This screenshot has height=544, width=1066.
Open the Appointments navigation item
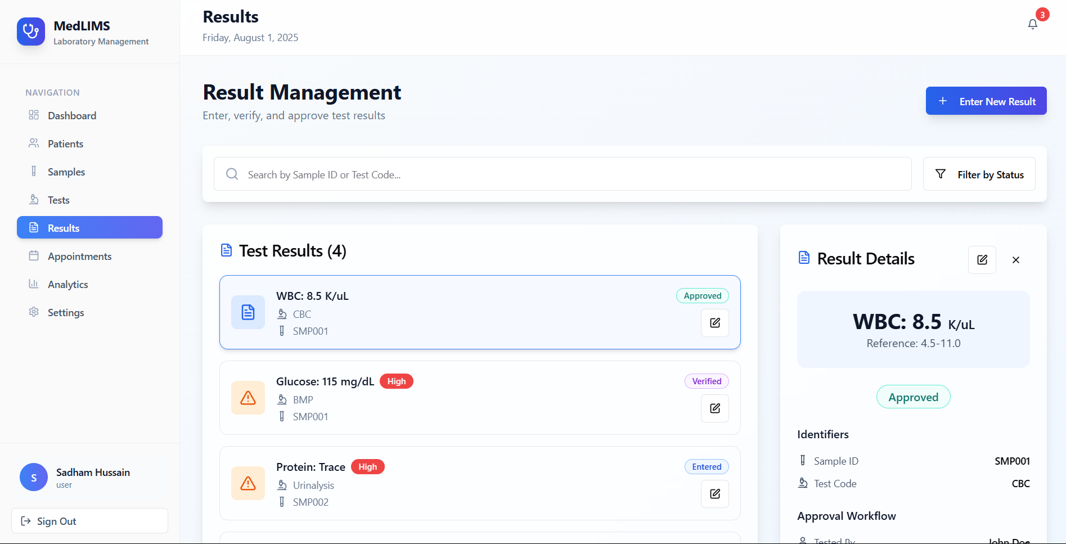pyautogui.click(x=90, y=256)
